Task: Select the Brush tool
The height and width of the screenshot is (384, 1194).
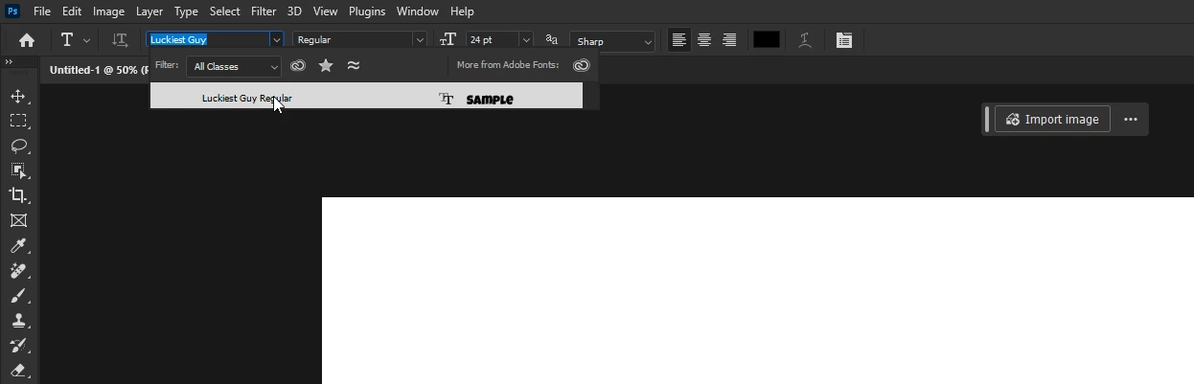Action: 18,296
